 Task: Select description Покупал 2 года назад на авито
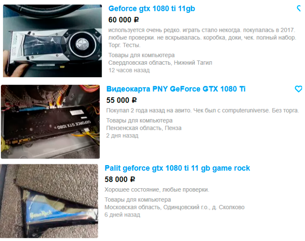click(202, 111)
